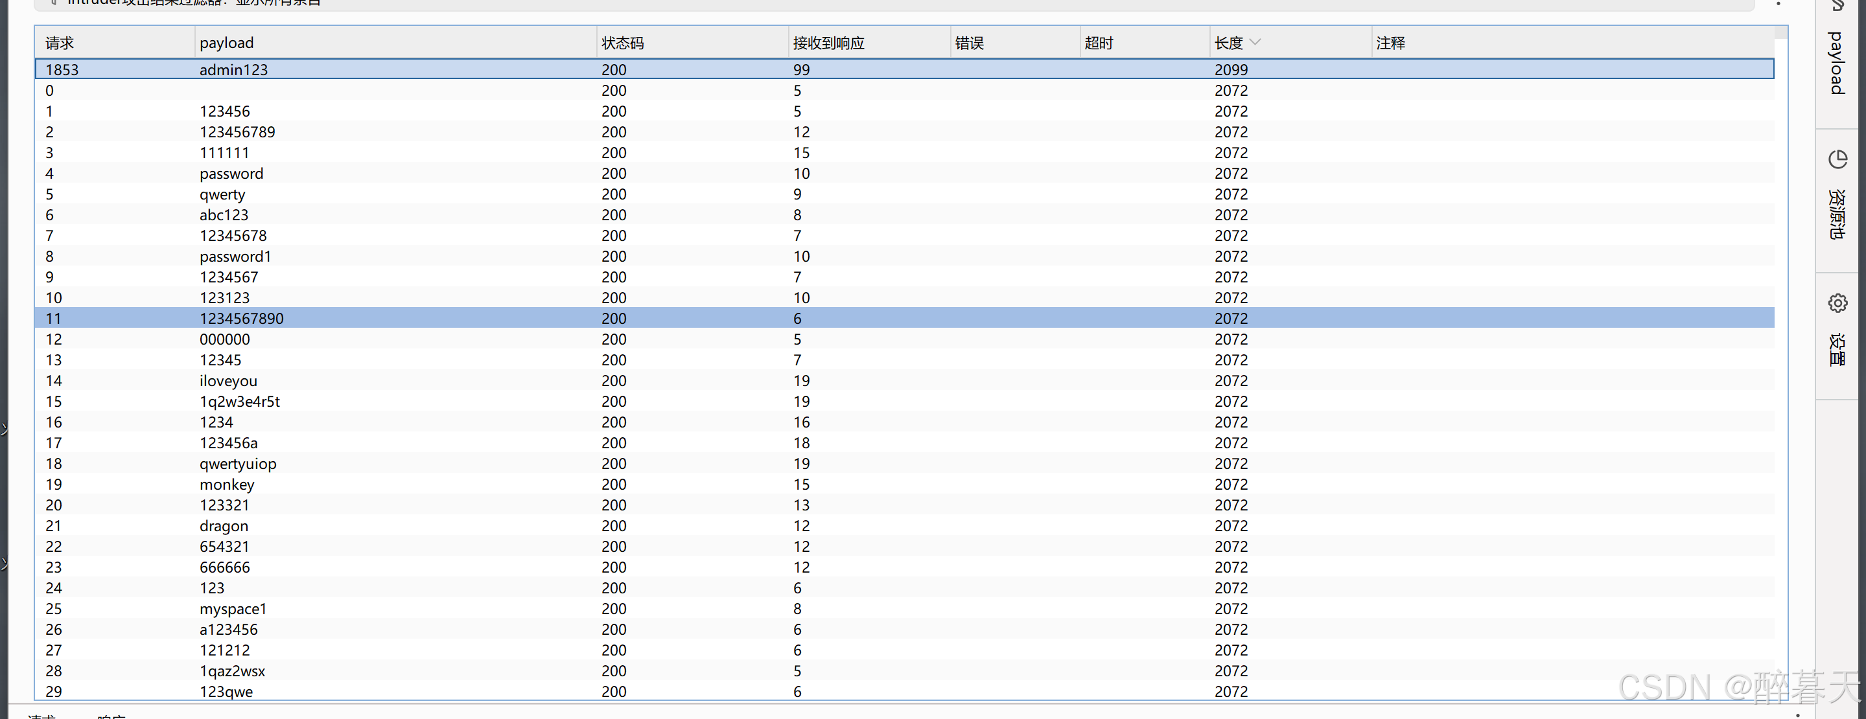The width and height of the screenshot is (1866, 719).
Task: Click the 设置 gear icon in the sidebar
Action: point(1837,302)
